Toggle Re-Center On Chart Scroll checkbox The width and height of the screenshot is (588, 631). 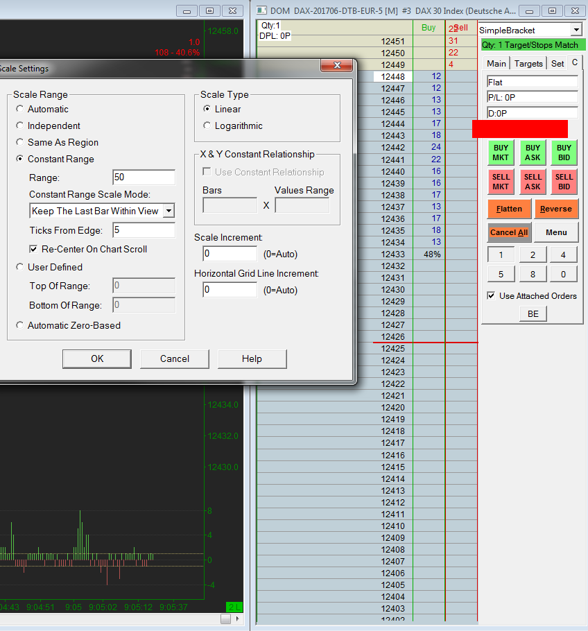click(x=33, y=249)
